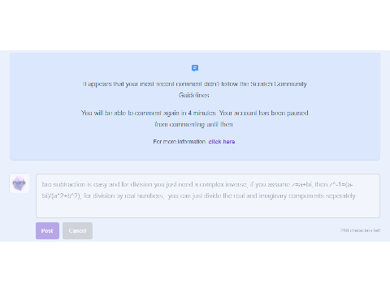Screen dimensions: 390x292
Task: Select the user avatar thumbnail
Action: pyautogui.click(x=19, y=183)
